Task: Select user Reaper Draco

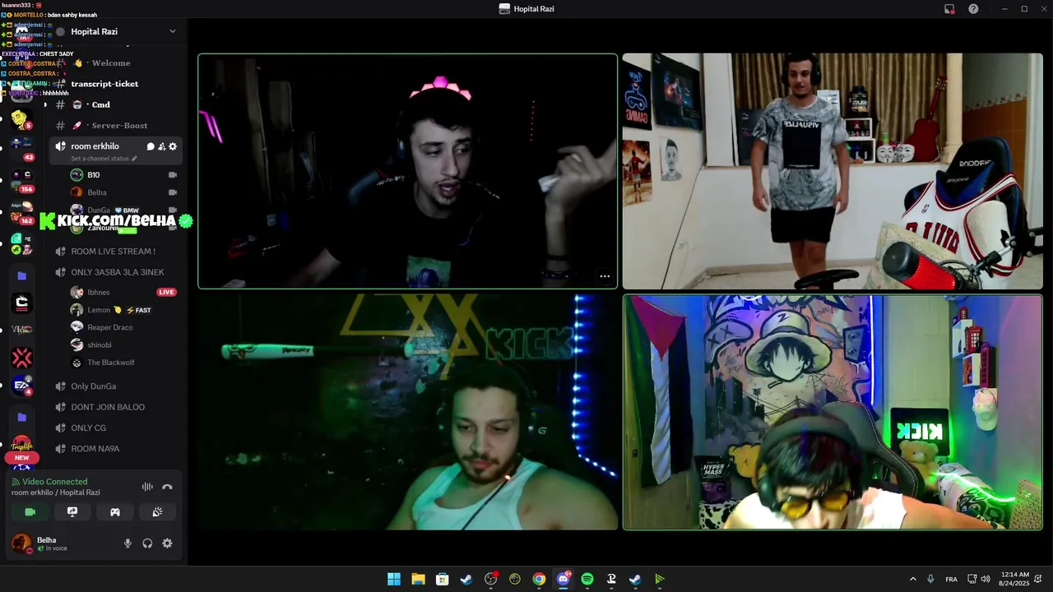Action: pyautogui.click(x=123, y=327)
